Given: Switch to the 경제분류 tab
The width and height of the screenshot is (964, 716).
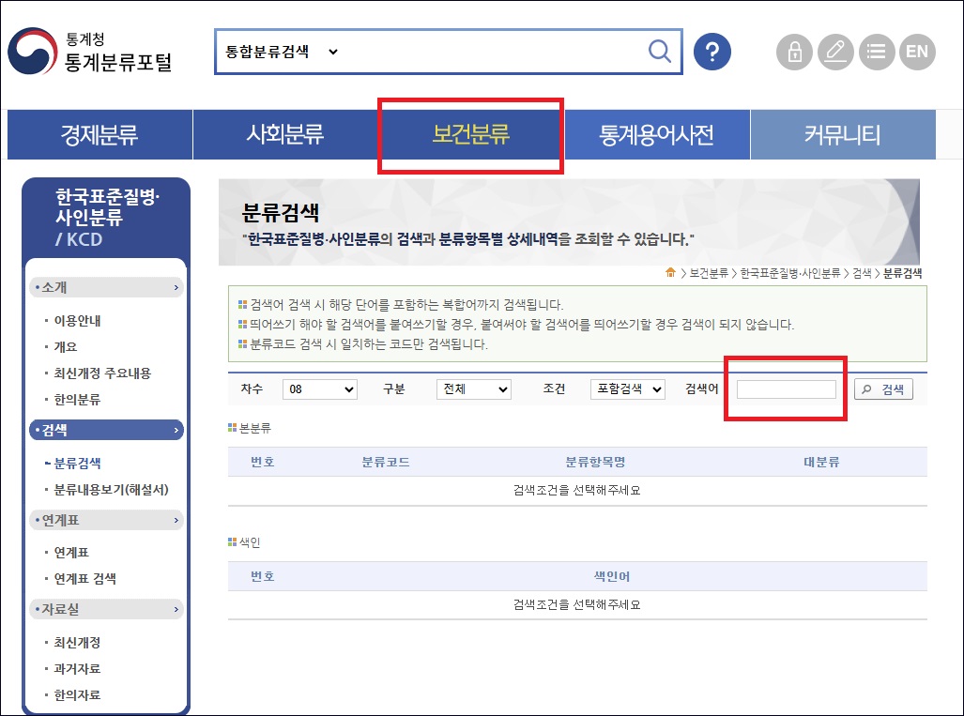Looking at the screenshot, I should 99,134.
